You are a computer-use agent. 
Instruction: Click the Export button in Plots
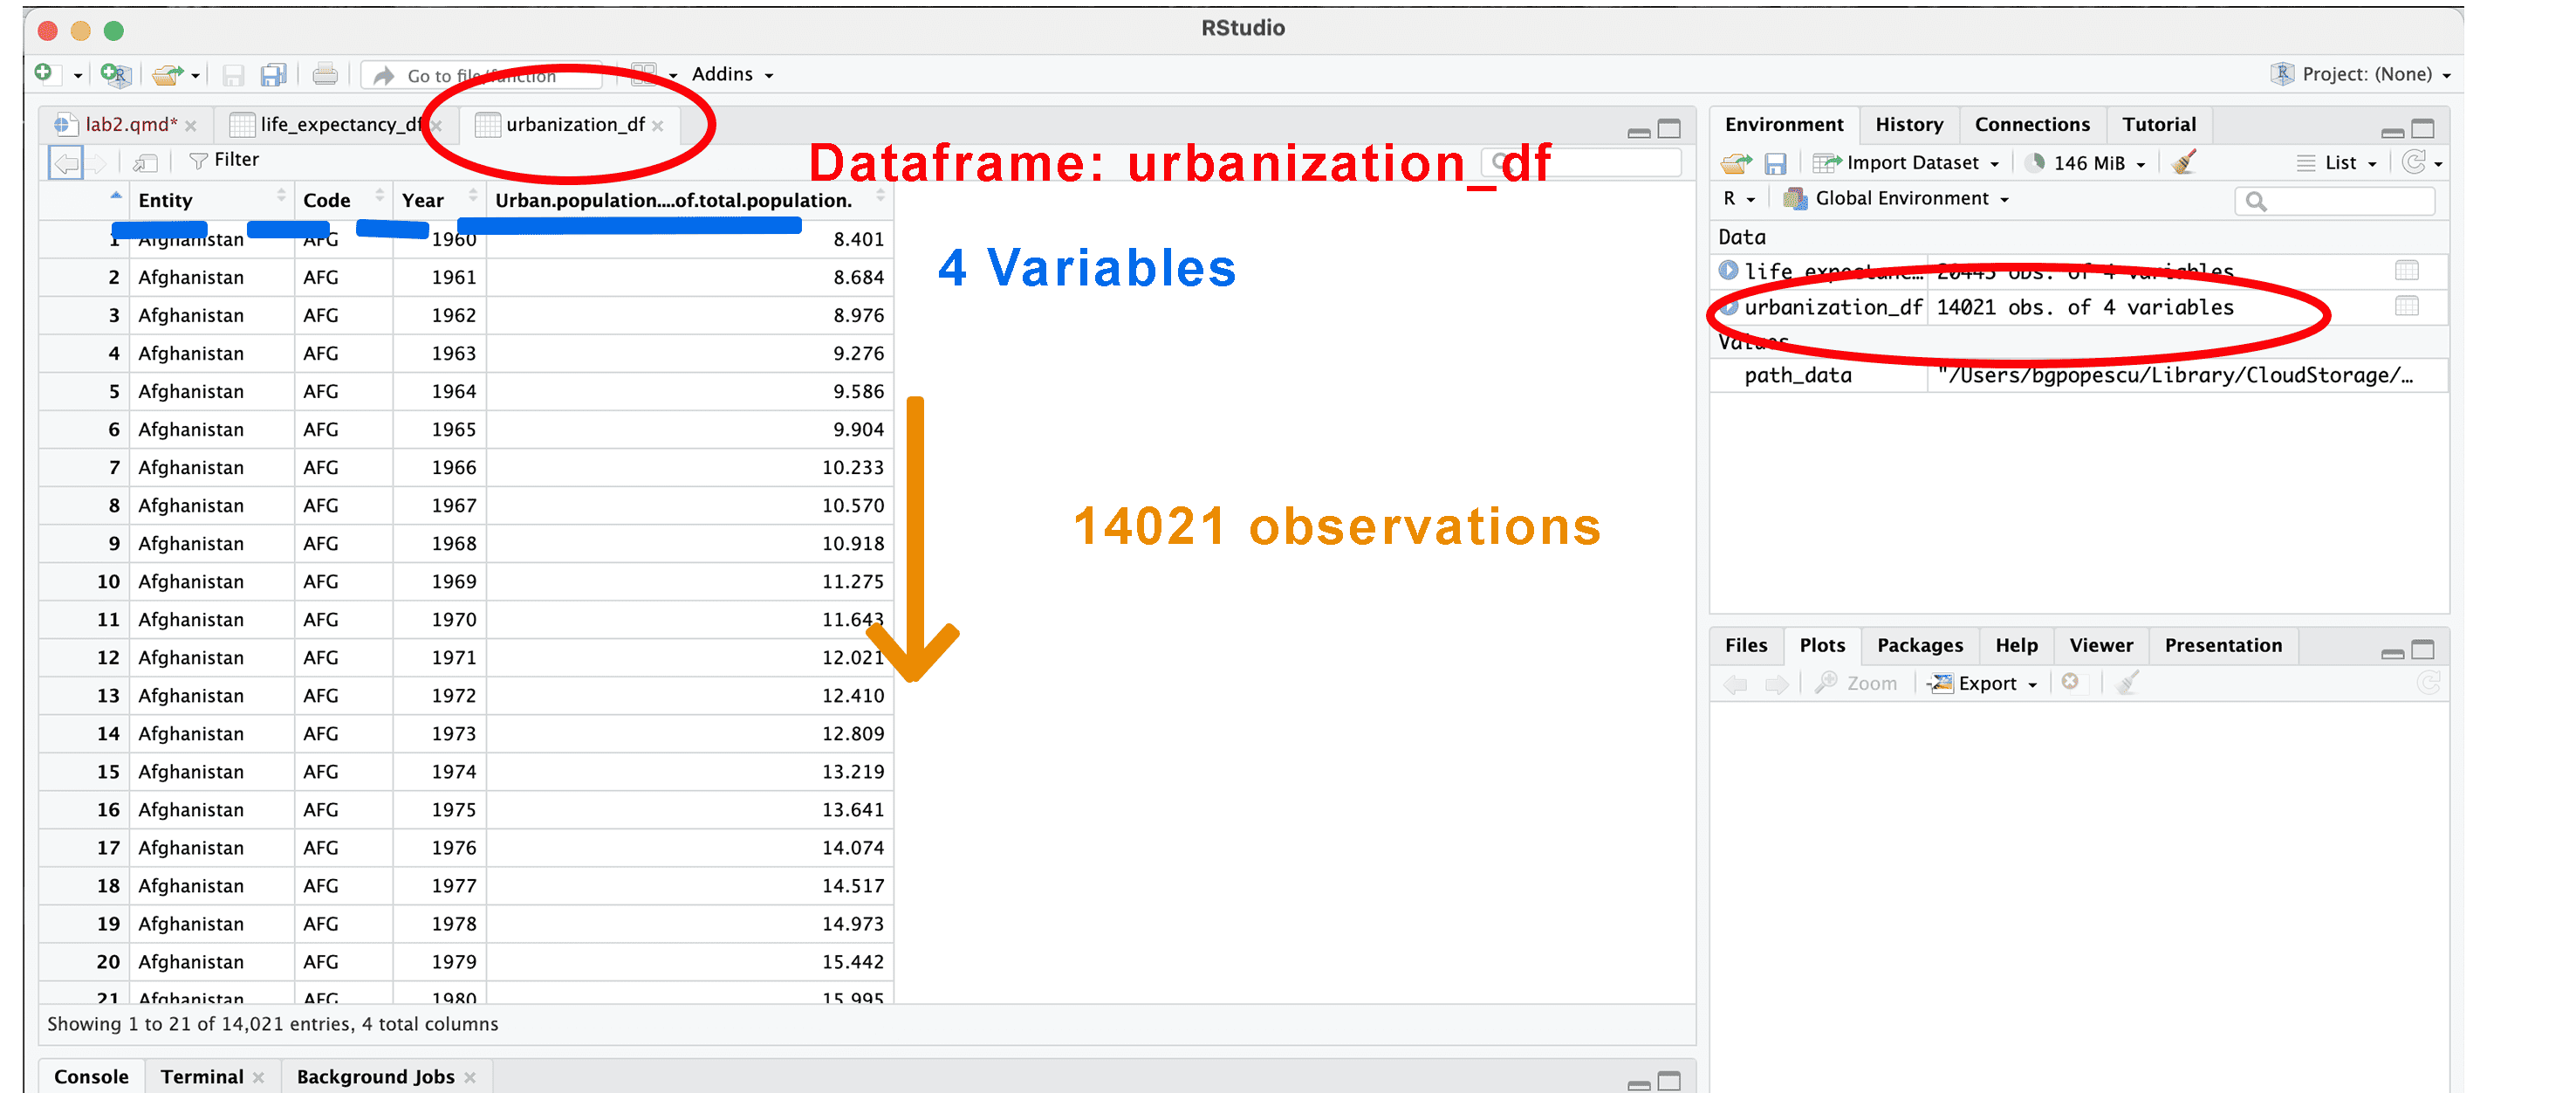point(1986,683)
